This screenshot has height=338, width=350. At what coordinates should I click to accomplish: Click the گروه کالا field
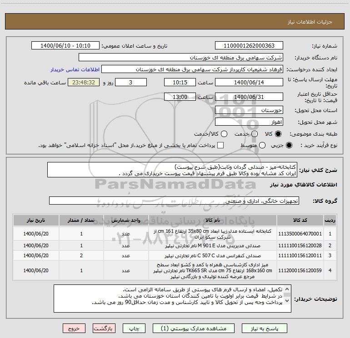pos(174,201)
